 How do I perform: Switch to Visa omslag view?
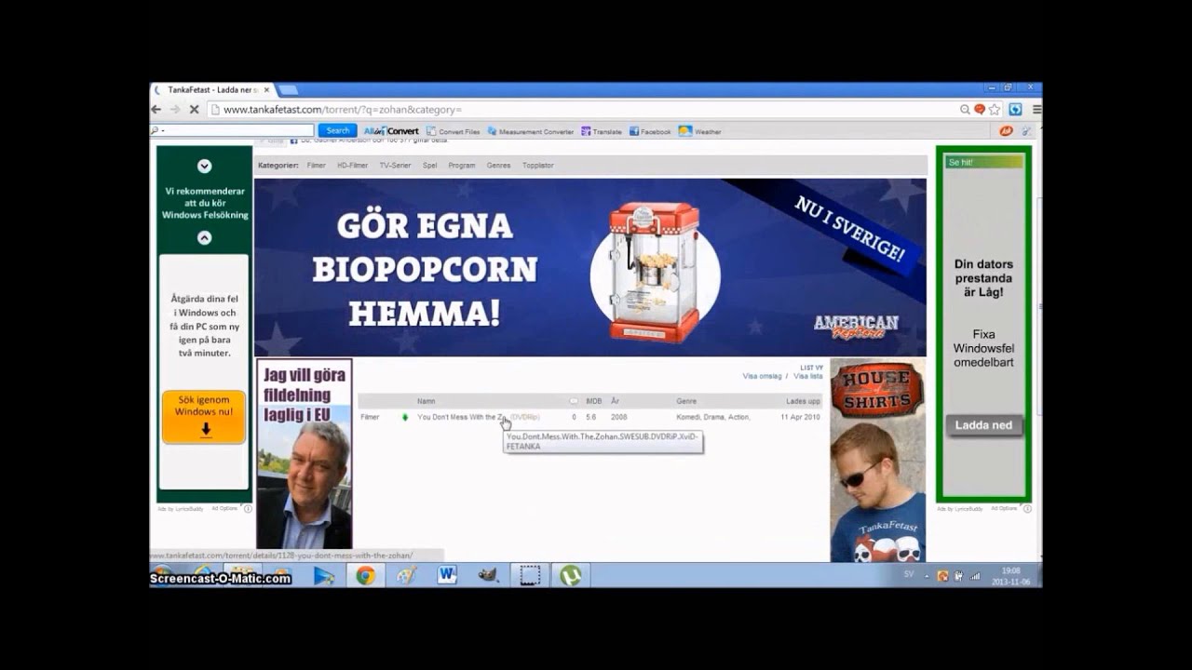click(x=762, y=377)
